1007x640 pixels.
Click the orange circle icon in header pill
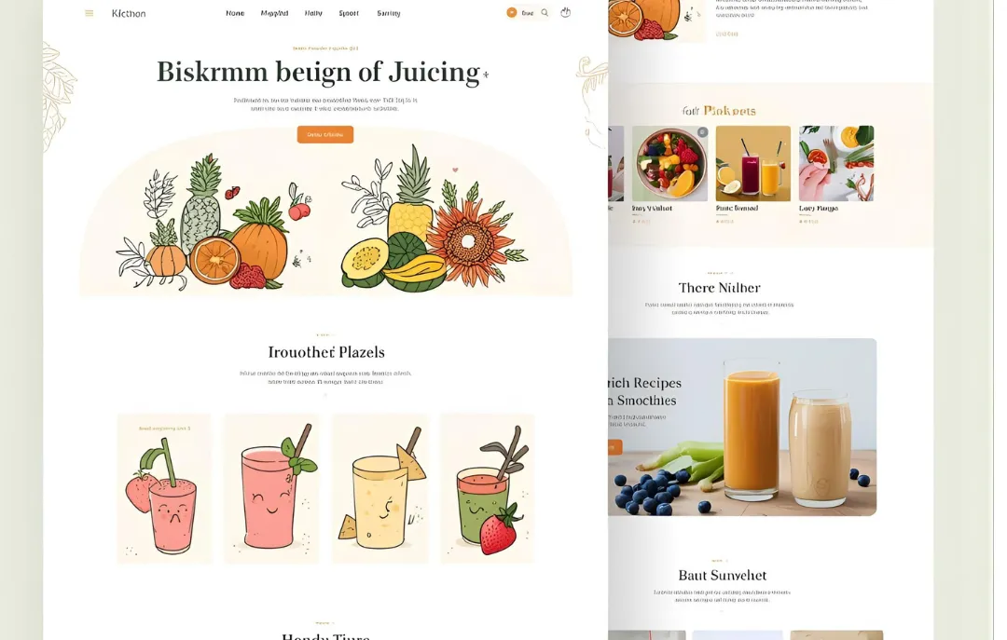pos(512,13)
